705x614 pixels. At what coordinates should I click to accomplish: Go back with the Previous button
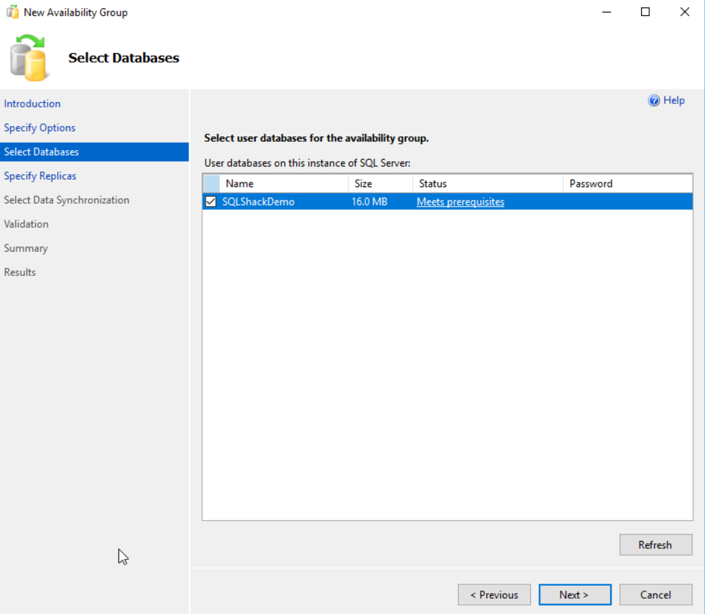tap(494, 595)
